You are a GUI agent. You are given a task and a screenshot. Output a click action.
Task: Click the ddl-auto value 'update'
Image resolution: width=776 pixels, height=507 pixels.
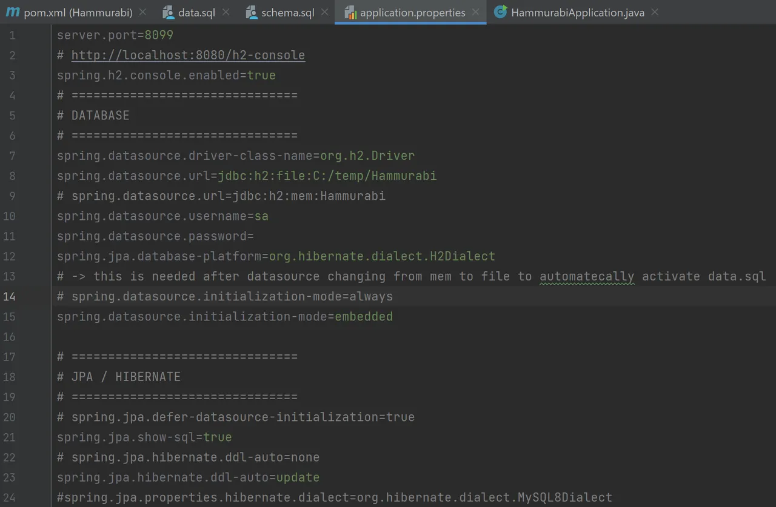[x=298, y=477]
